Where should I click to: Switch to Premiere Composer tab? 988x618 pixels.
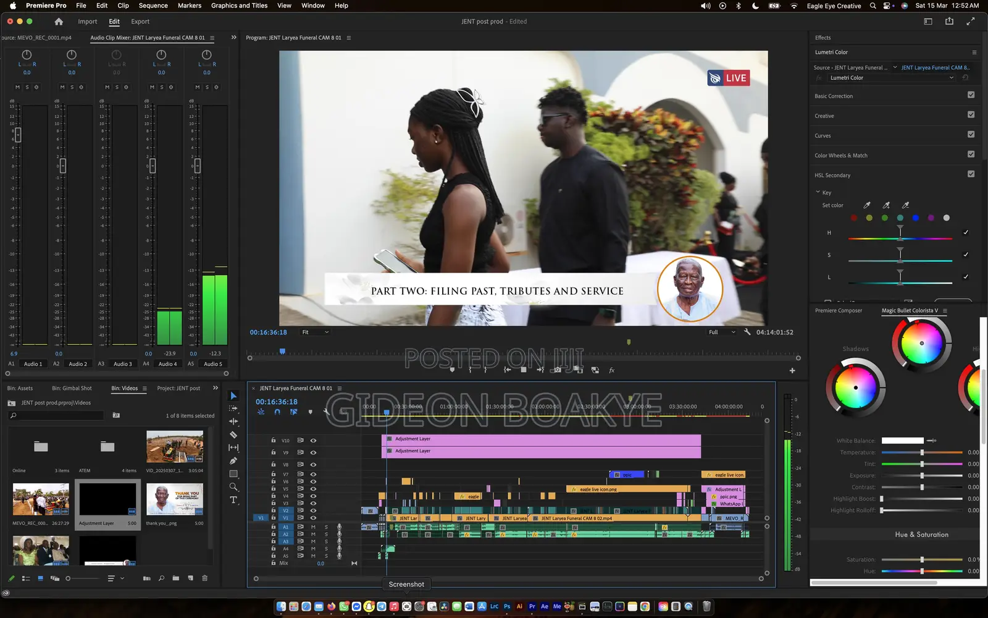click(x=839, y=310)
